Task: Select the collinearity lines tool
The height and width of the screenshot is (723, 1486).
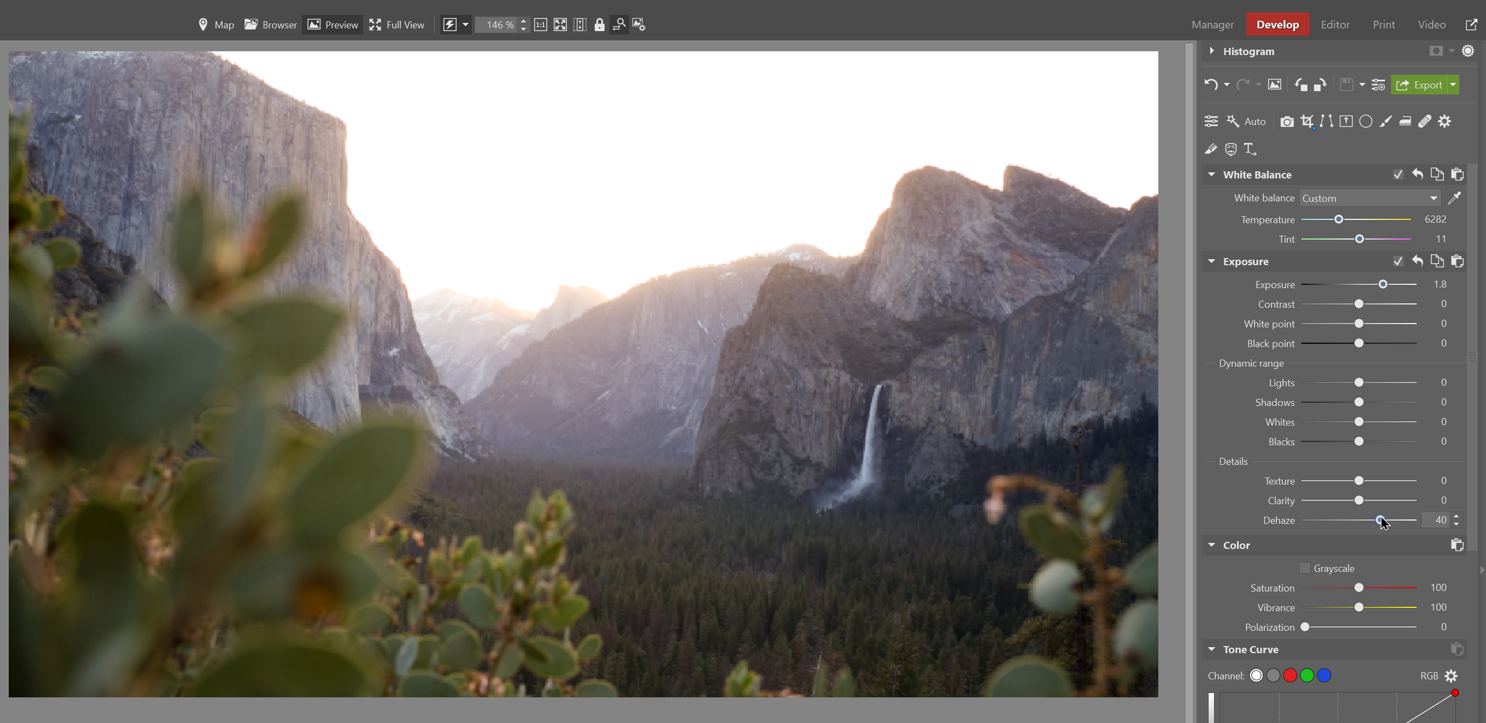Action: pos(1326,121)
